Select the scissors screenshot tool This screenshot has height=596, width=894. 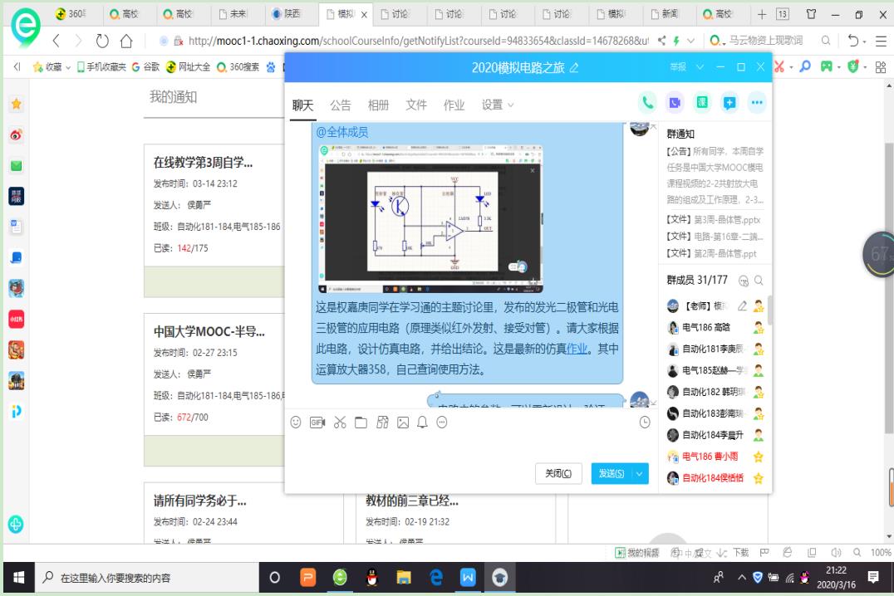pos(339,423)
